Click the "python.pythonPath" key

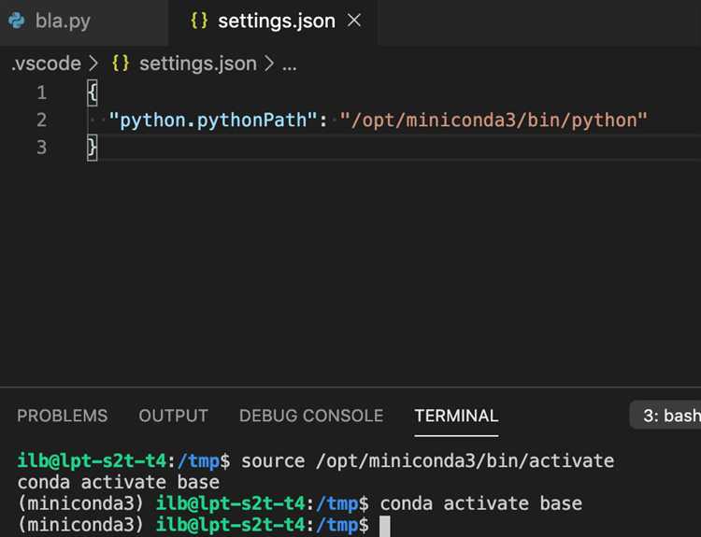pyautogui.click(x=213, y=120)
